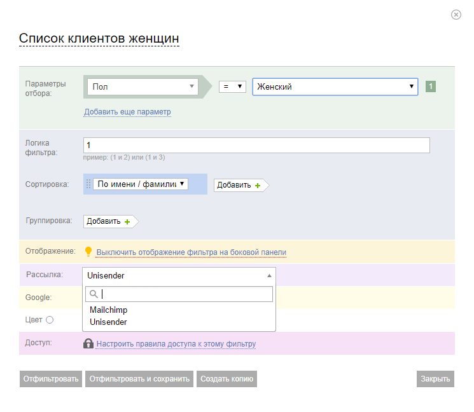This screenshot has width=474, height=412.
Task: Open the По имени / фамилии sorting dropdown
Action: point(141,184)
